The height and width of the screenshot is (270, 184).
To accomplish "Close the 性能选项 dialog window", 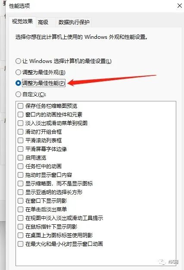I will [180, 6].
